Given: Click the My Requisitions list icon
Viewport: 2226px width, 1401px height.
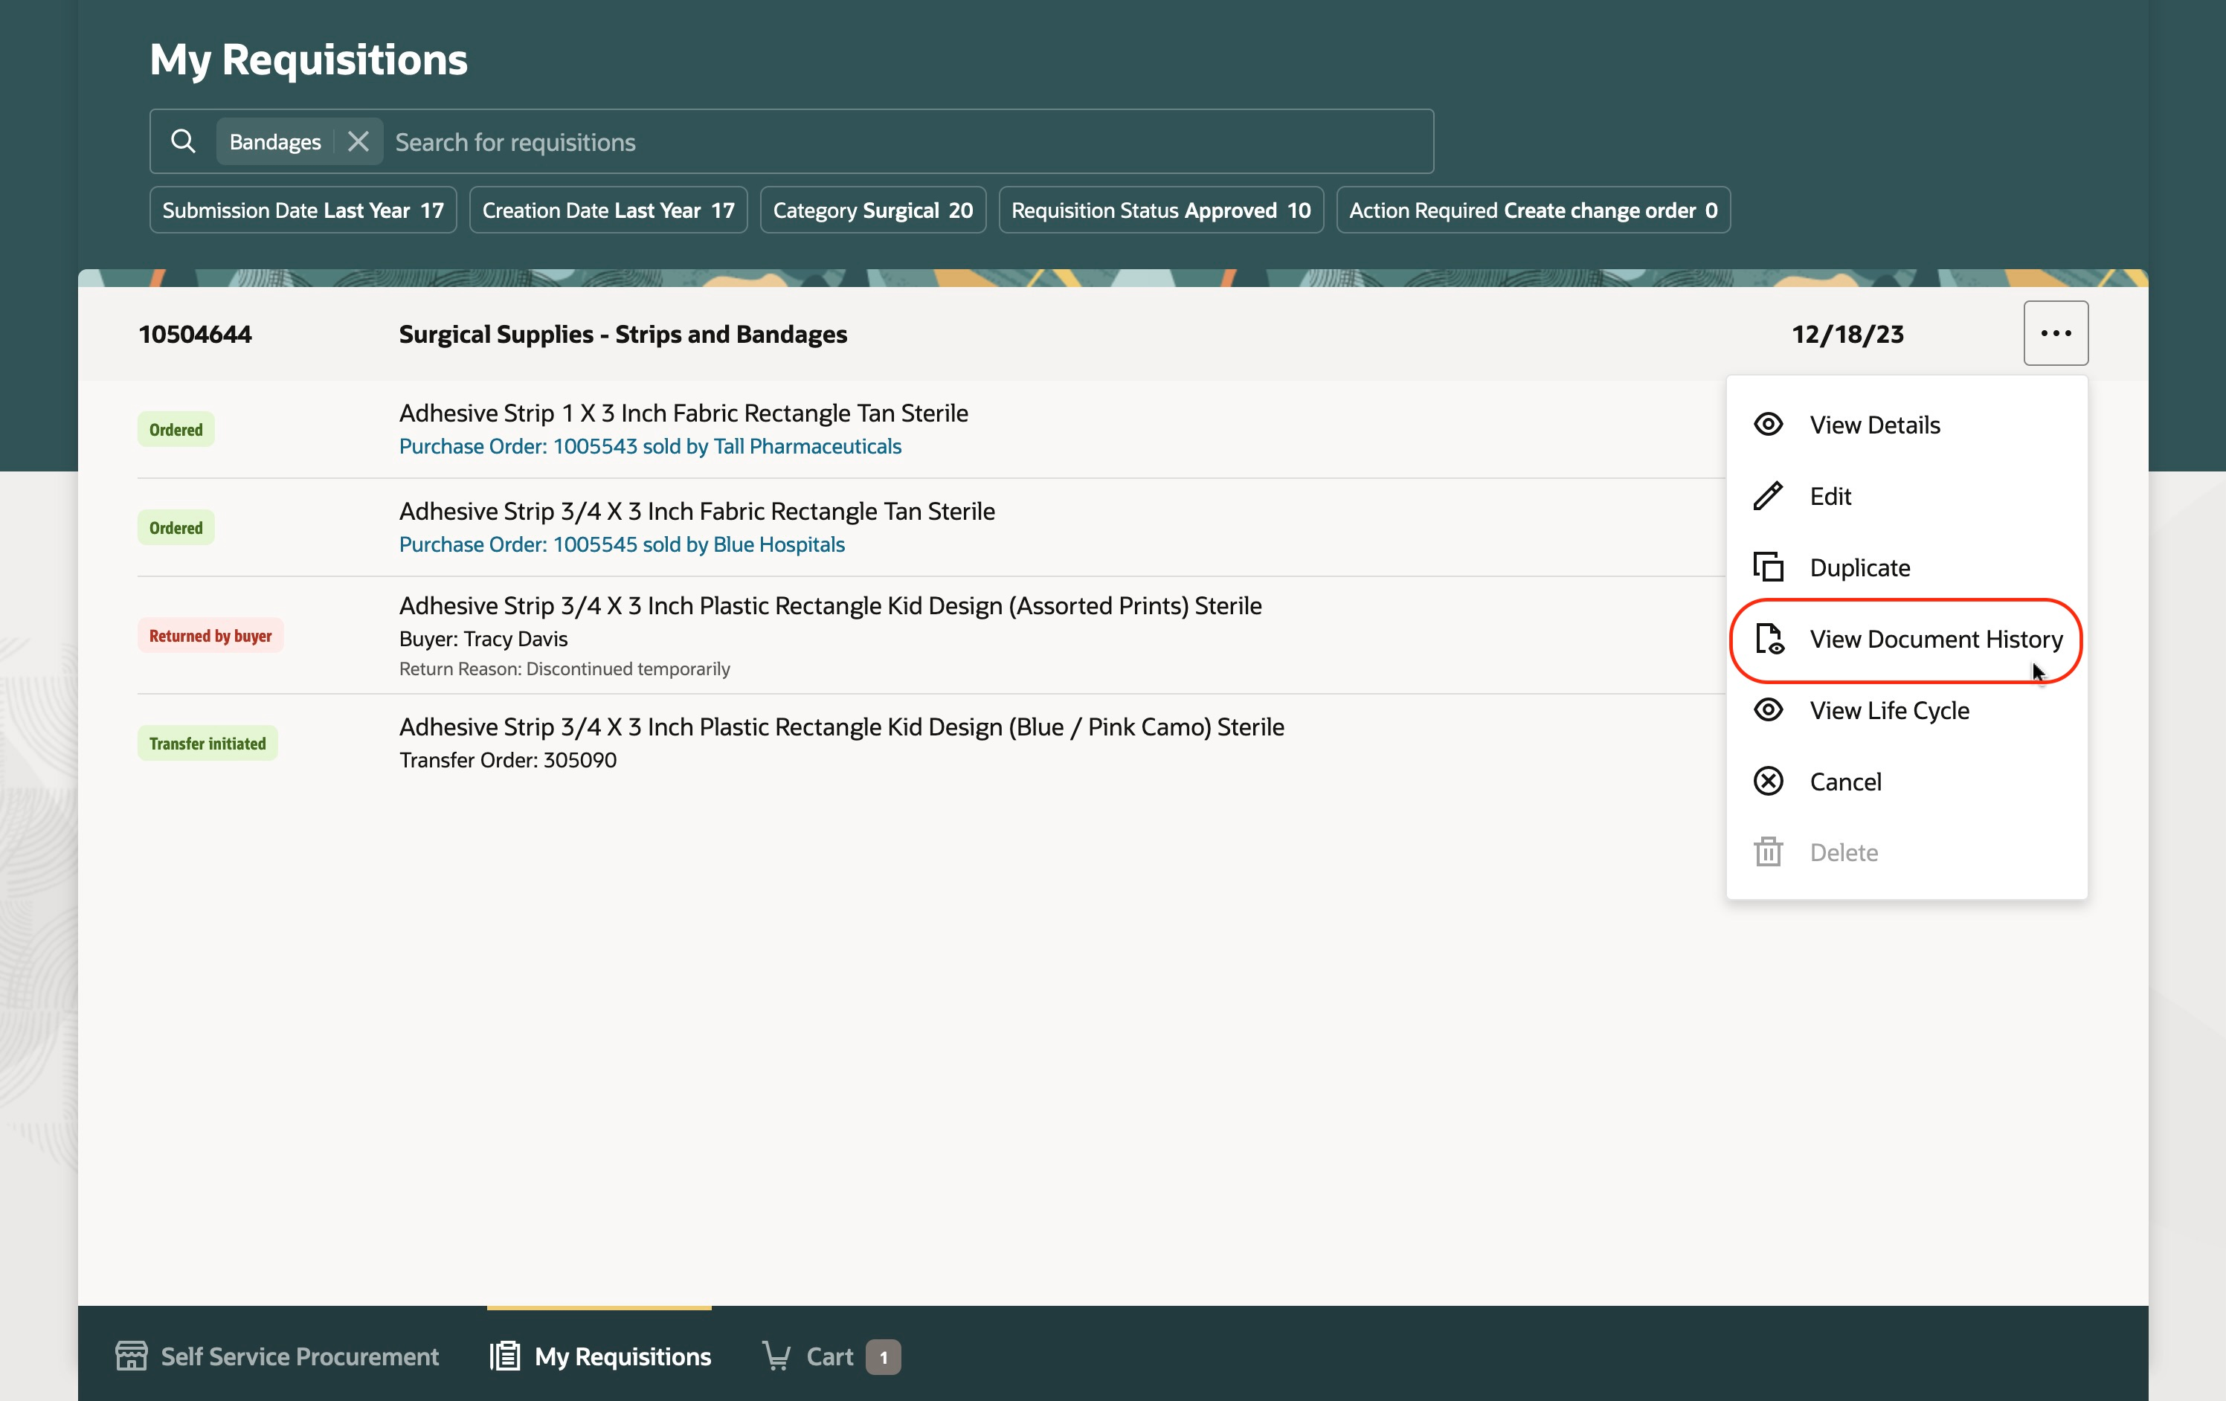Looking at the screenshot, I should [x=505, y=1356].
